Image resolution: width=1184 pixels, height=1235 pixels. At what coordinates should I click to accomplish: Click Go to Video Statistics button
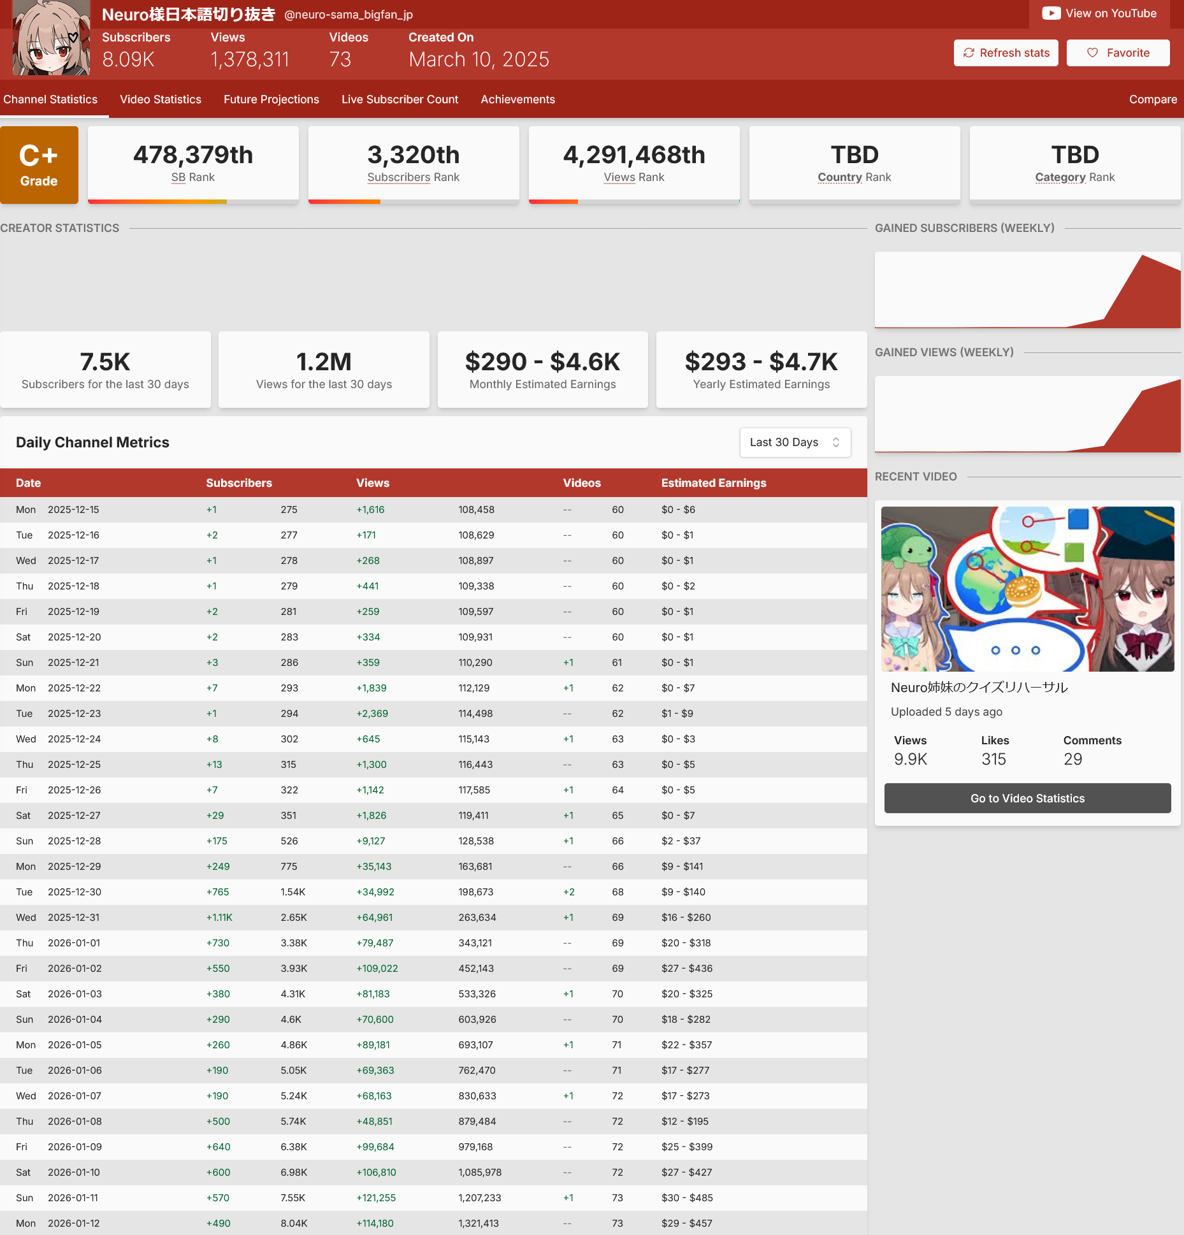click(x=1027, y=798)
